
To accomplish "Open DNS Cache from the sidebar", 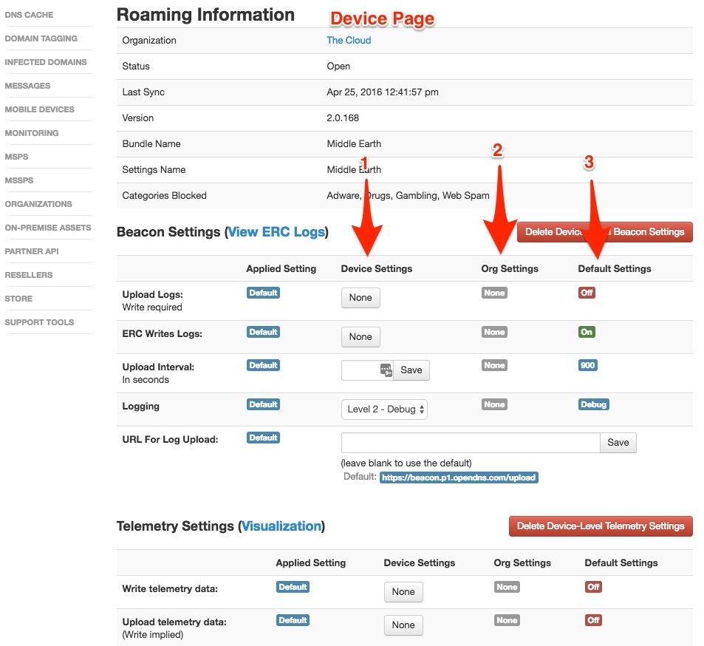I will (x=30, y=14).
